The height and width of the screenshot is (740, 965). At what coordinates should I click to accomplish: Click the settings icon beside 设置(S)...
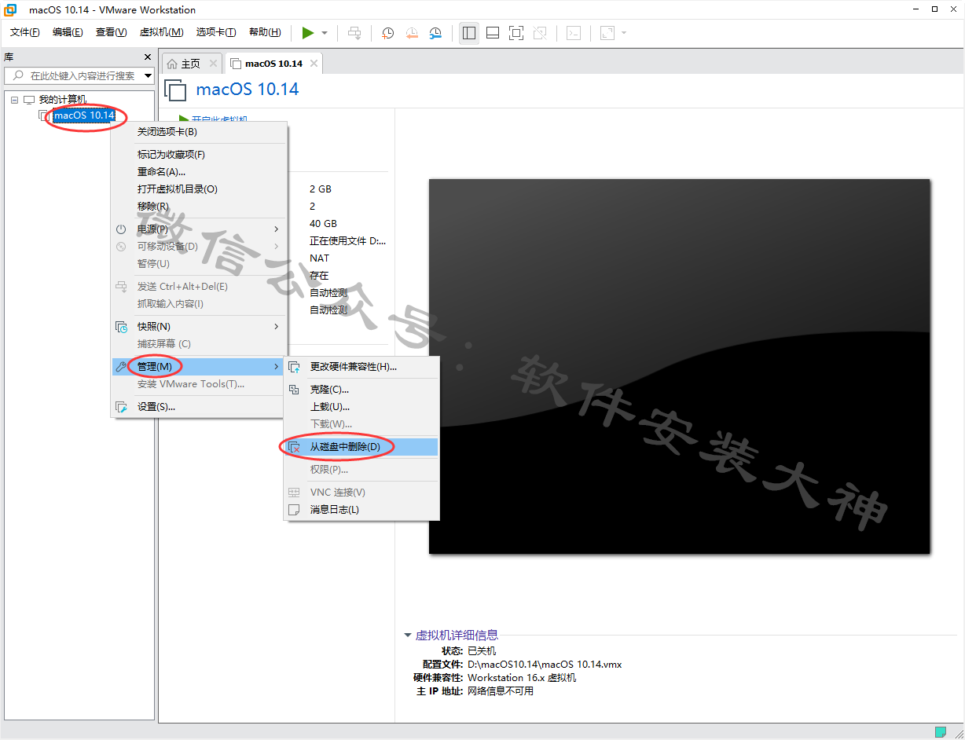(121, 407)
